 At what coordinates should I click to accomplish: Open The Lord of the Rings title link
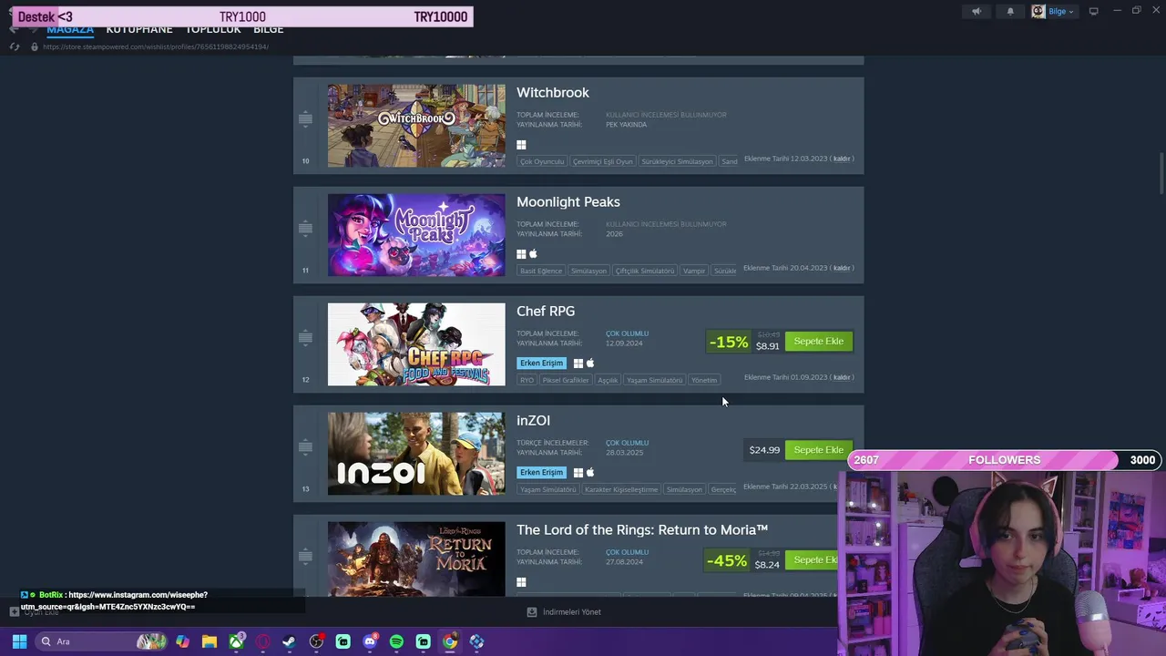(x=642, y=529)
